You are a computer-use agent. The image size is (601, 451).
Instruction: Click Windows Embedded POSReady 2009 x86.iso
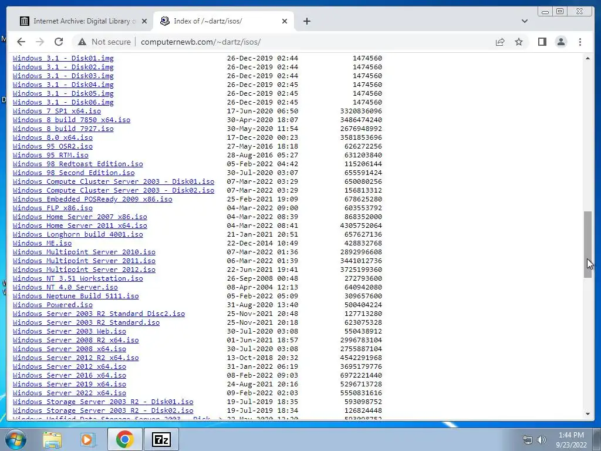(x=92, y=200)
